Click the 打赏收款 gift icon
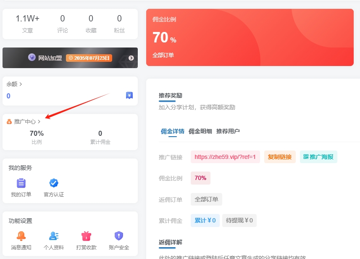The image size is (360, 259). tap(86, 236)
